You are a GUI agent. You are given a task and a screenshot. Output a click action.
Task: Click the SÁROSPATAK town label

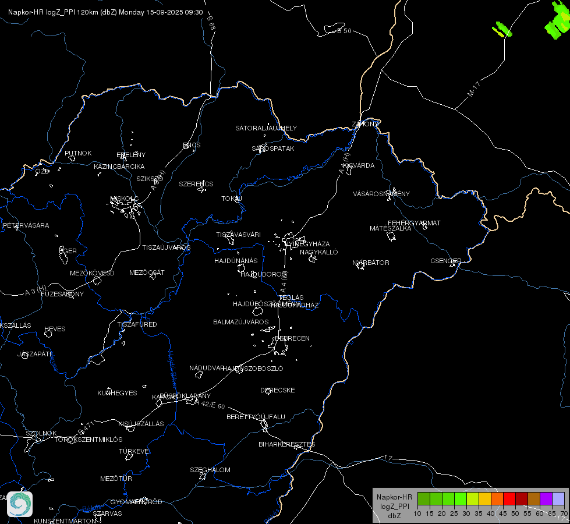coord(273,148)
